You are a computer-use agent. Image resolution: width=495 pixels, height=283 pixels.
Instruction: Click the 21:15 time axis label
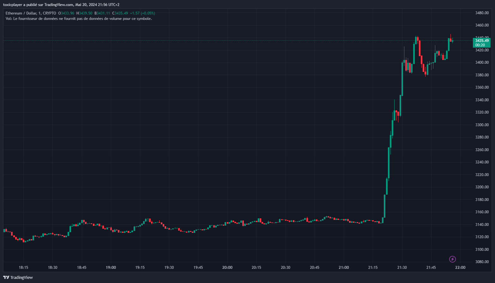point(373,268)
